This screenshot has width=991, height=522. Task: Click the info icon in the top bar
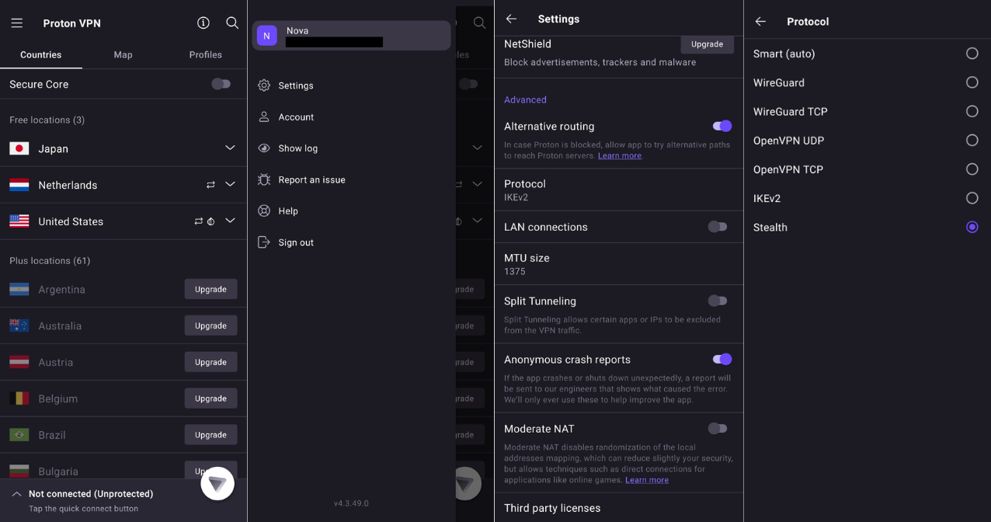(203, 23)
